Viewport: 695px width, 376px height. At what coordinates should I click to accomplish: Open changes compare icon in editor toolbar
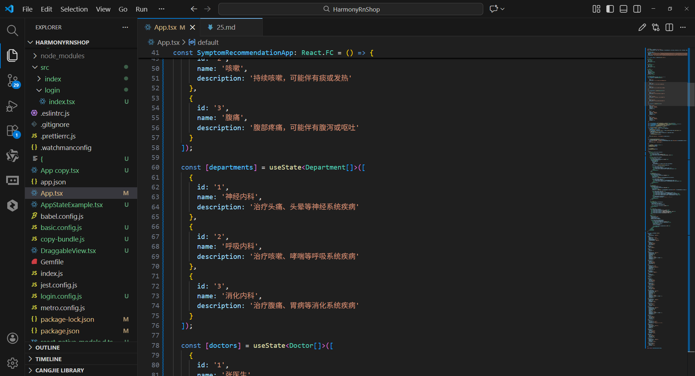tap(656, 27)
